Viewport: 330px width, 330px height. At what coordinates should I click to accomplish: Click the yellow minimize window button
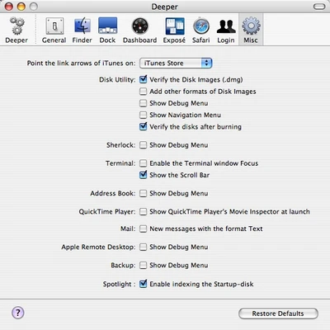[21, 7]
